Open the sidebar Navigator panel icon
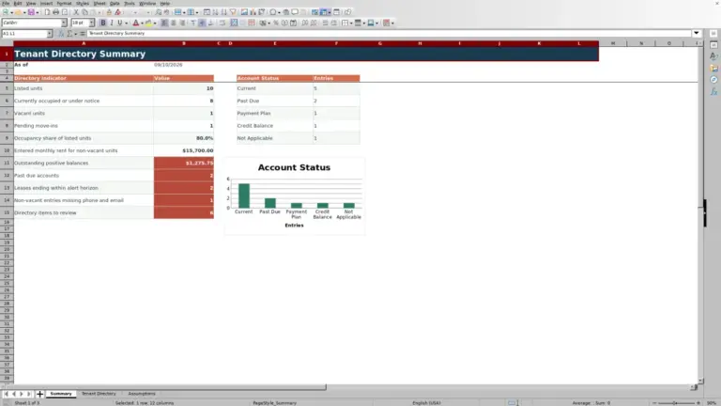Viewport: 721px width, 406px height. pyautogui.click(x=713, y=80)
